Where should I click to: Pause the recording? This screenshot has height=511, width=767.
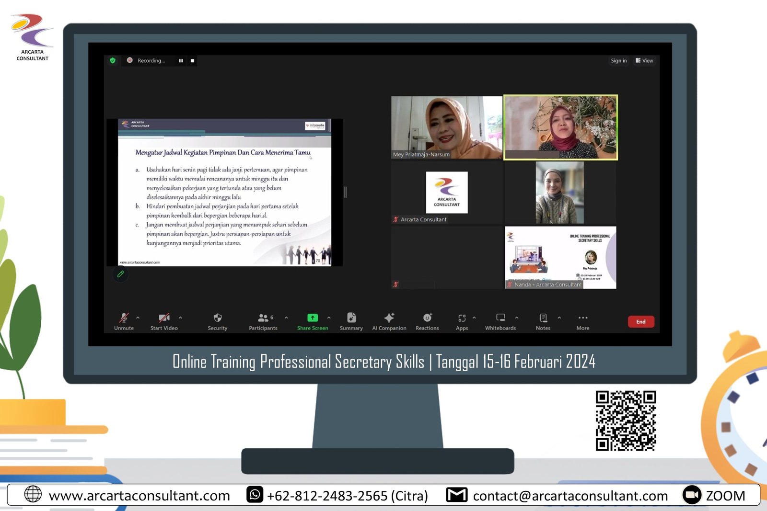[x=181, y=61]
